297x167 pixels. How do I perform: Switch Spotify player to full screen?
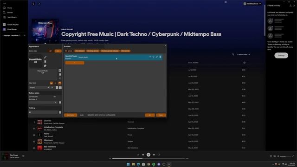(x=293, y=156)
